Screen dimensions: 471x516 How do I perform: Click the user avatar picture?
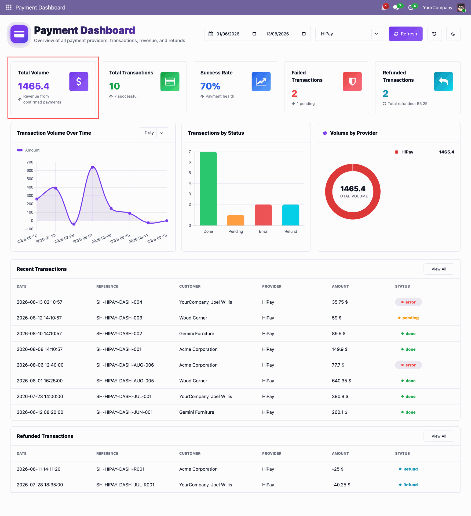point(461,8)
